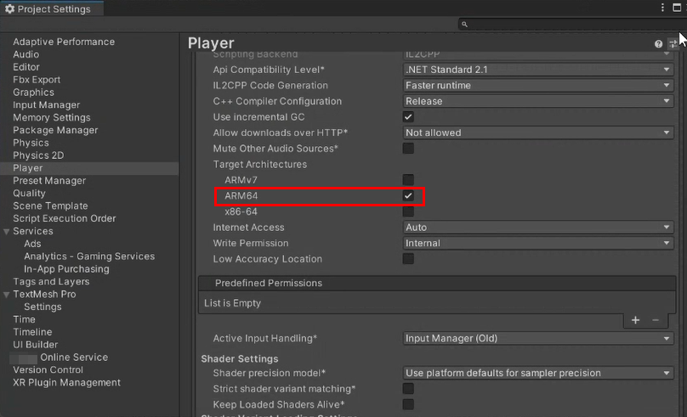Toggle Use incremental GC checkbox
This screenshot has height=417, width=687.
pos(408,117)
